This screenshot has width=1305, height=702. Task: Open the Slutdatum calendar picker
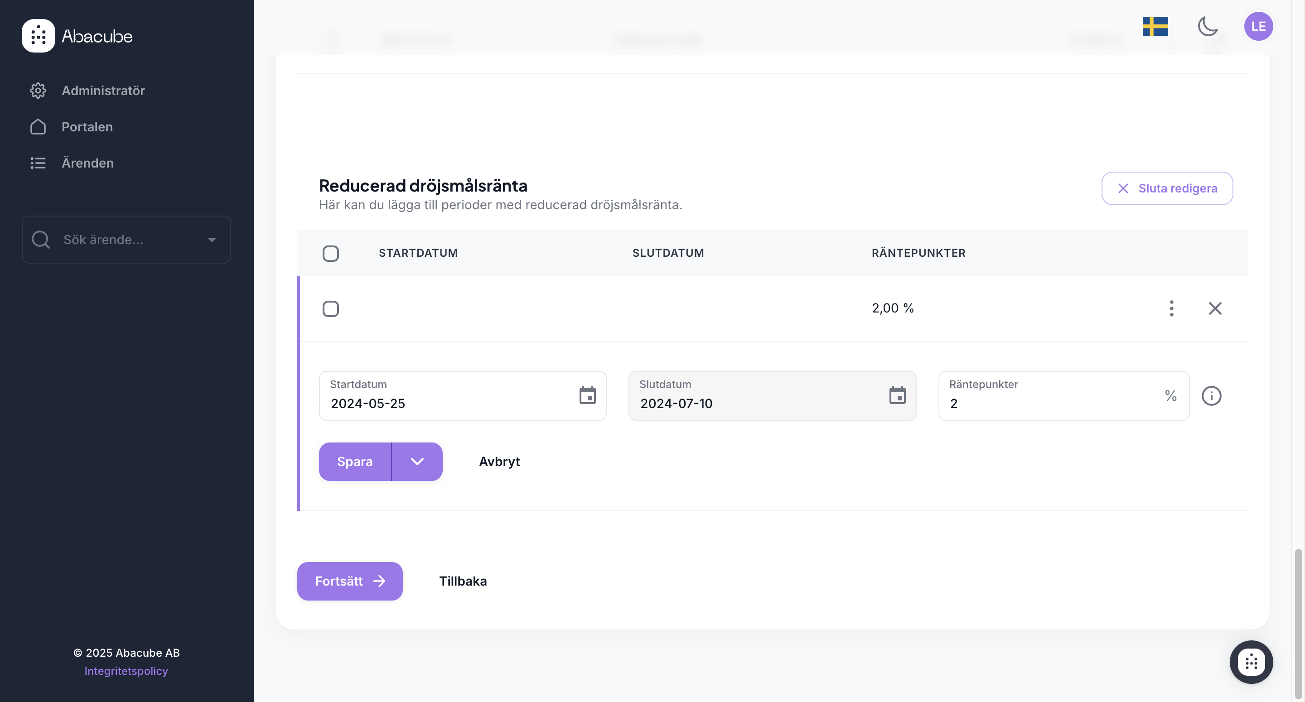pos(897,395)
